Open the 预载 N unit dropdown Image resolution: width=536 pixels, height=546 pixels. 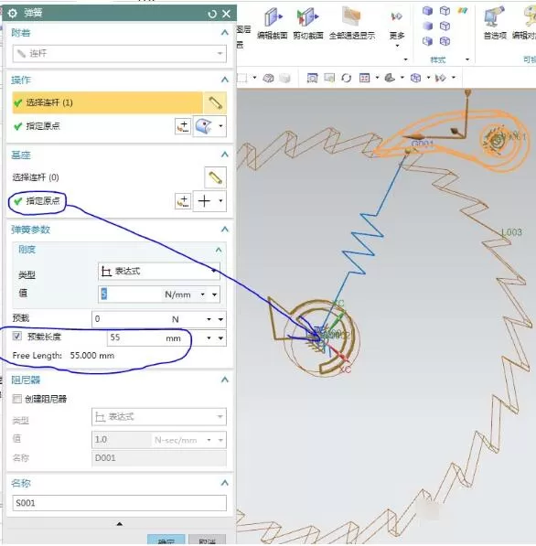pyautogui.click(x=209, y=319)
